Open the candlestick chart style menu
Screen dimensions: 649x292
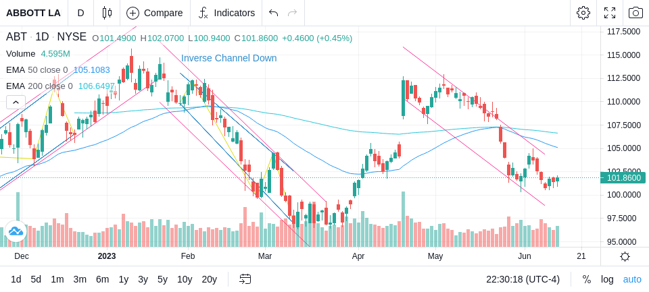[x=107, y=13]
